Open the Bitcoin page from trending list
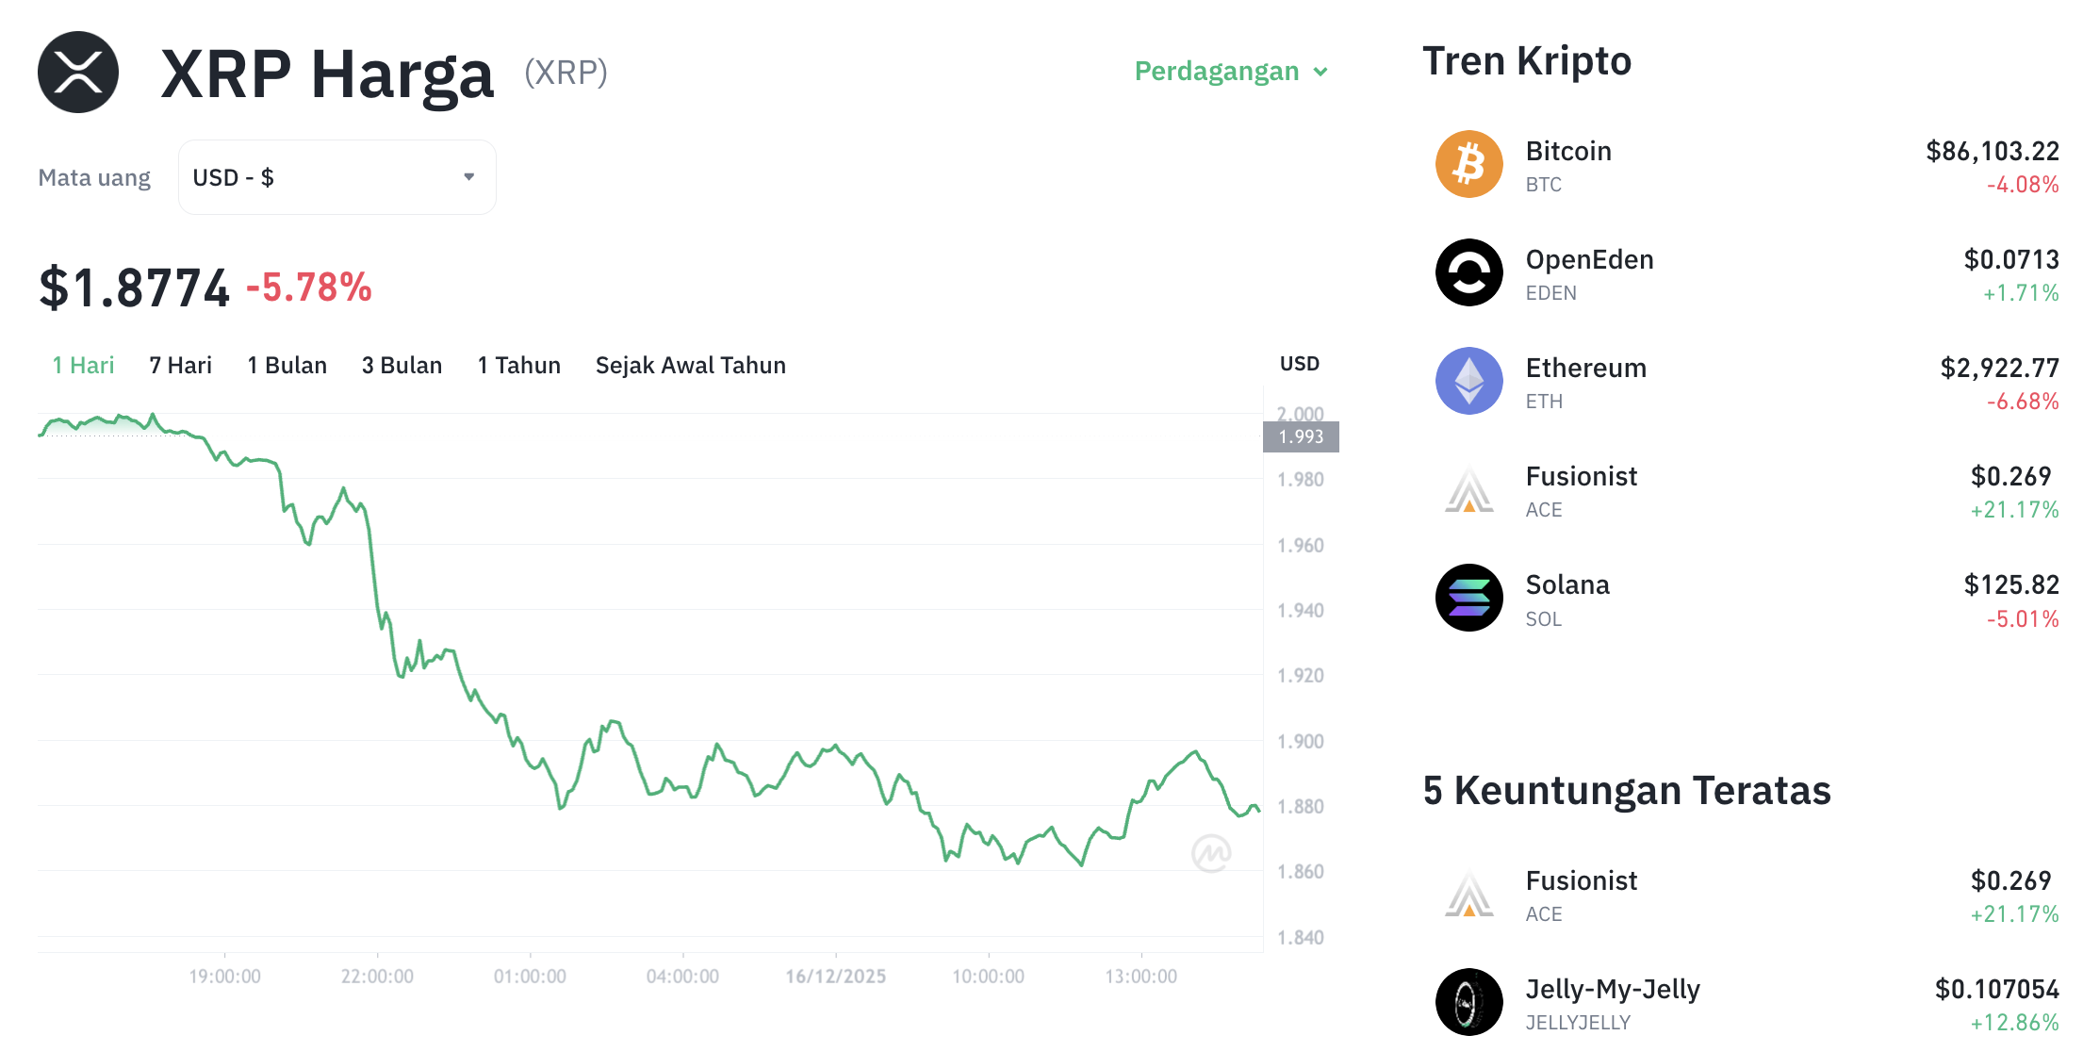Viewport: 2083px width, 1052px height. coord(1568,151)
